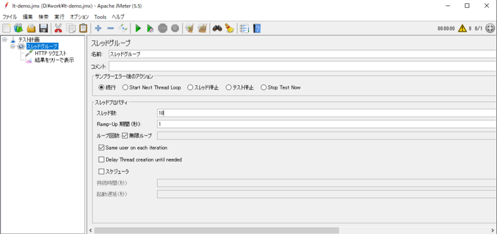Paste from clipboard icon

83,29
